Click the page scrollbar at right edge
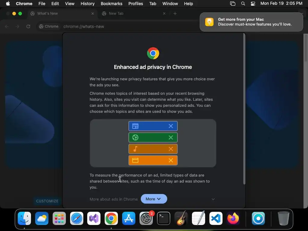 (x=306, y=48)
